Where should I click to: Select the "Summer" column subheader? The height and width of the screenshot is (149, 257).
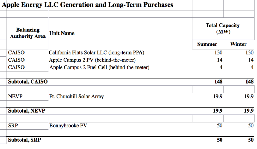tap(207, 44)
